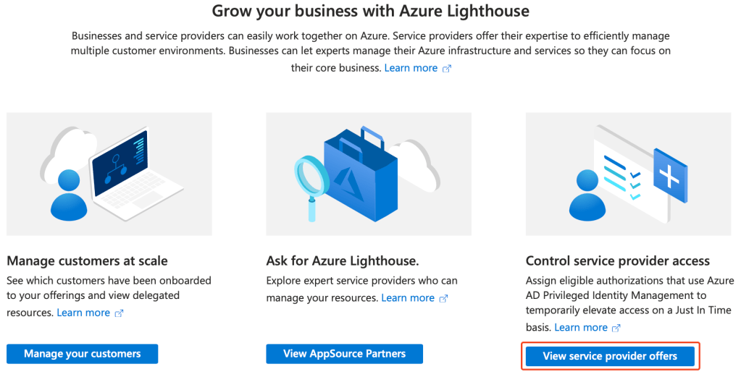Viewport: 741px width, 372px height.
Task: Click the external link icon under Control service provider access
Action: click(616, 328)
